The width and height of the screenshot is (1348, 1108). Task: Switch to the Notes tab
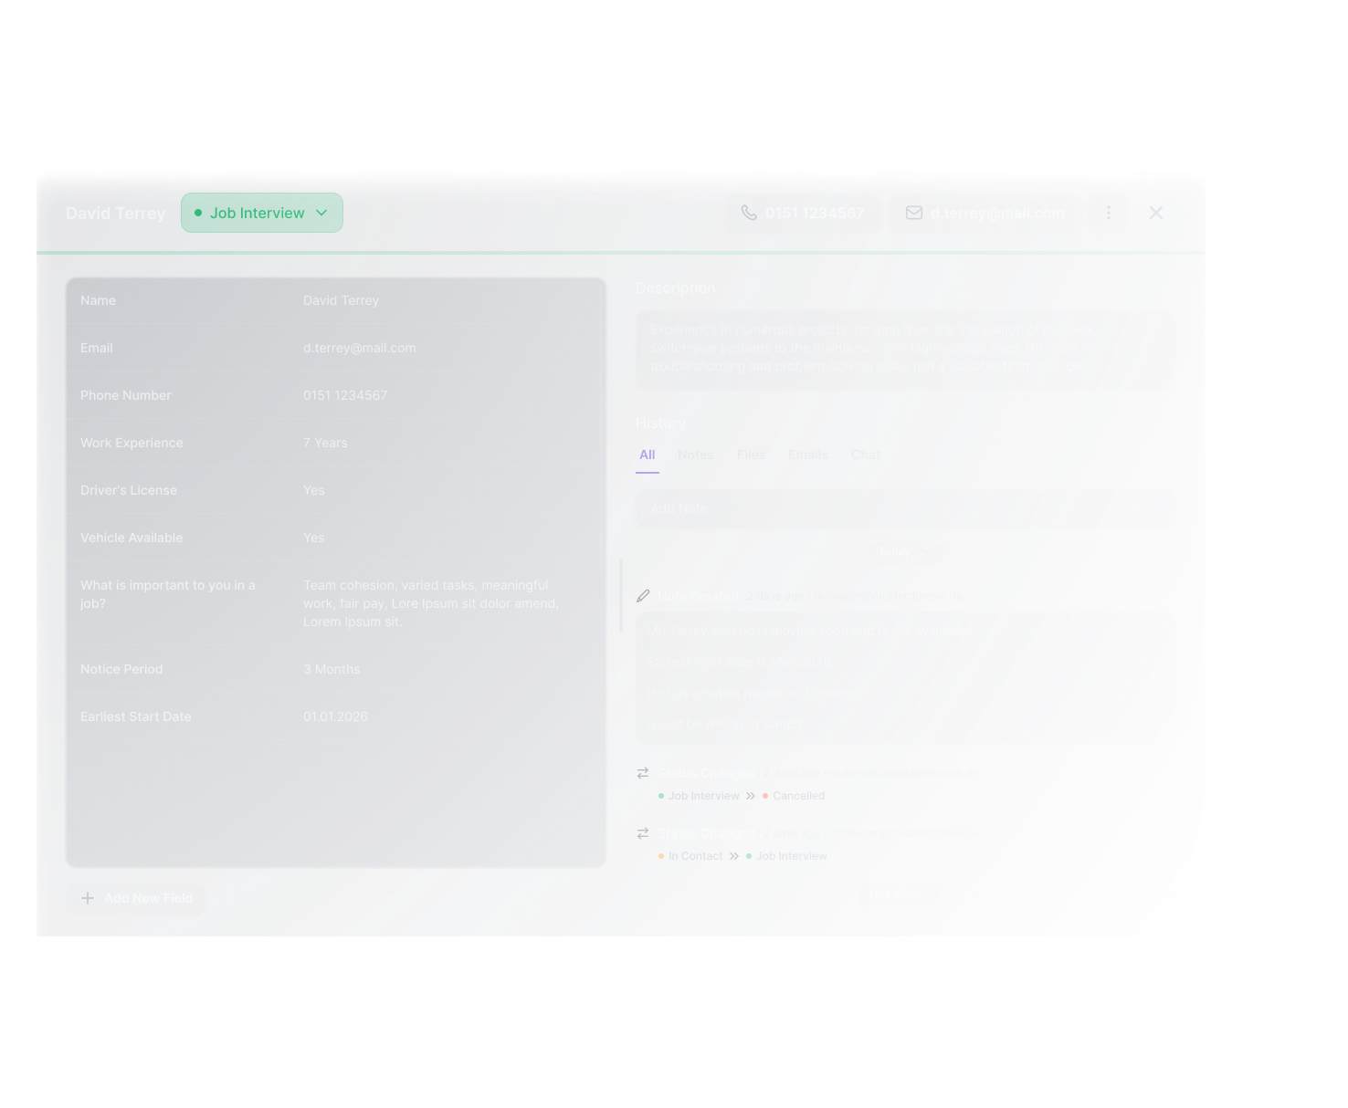pos(696,455)
